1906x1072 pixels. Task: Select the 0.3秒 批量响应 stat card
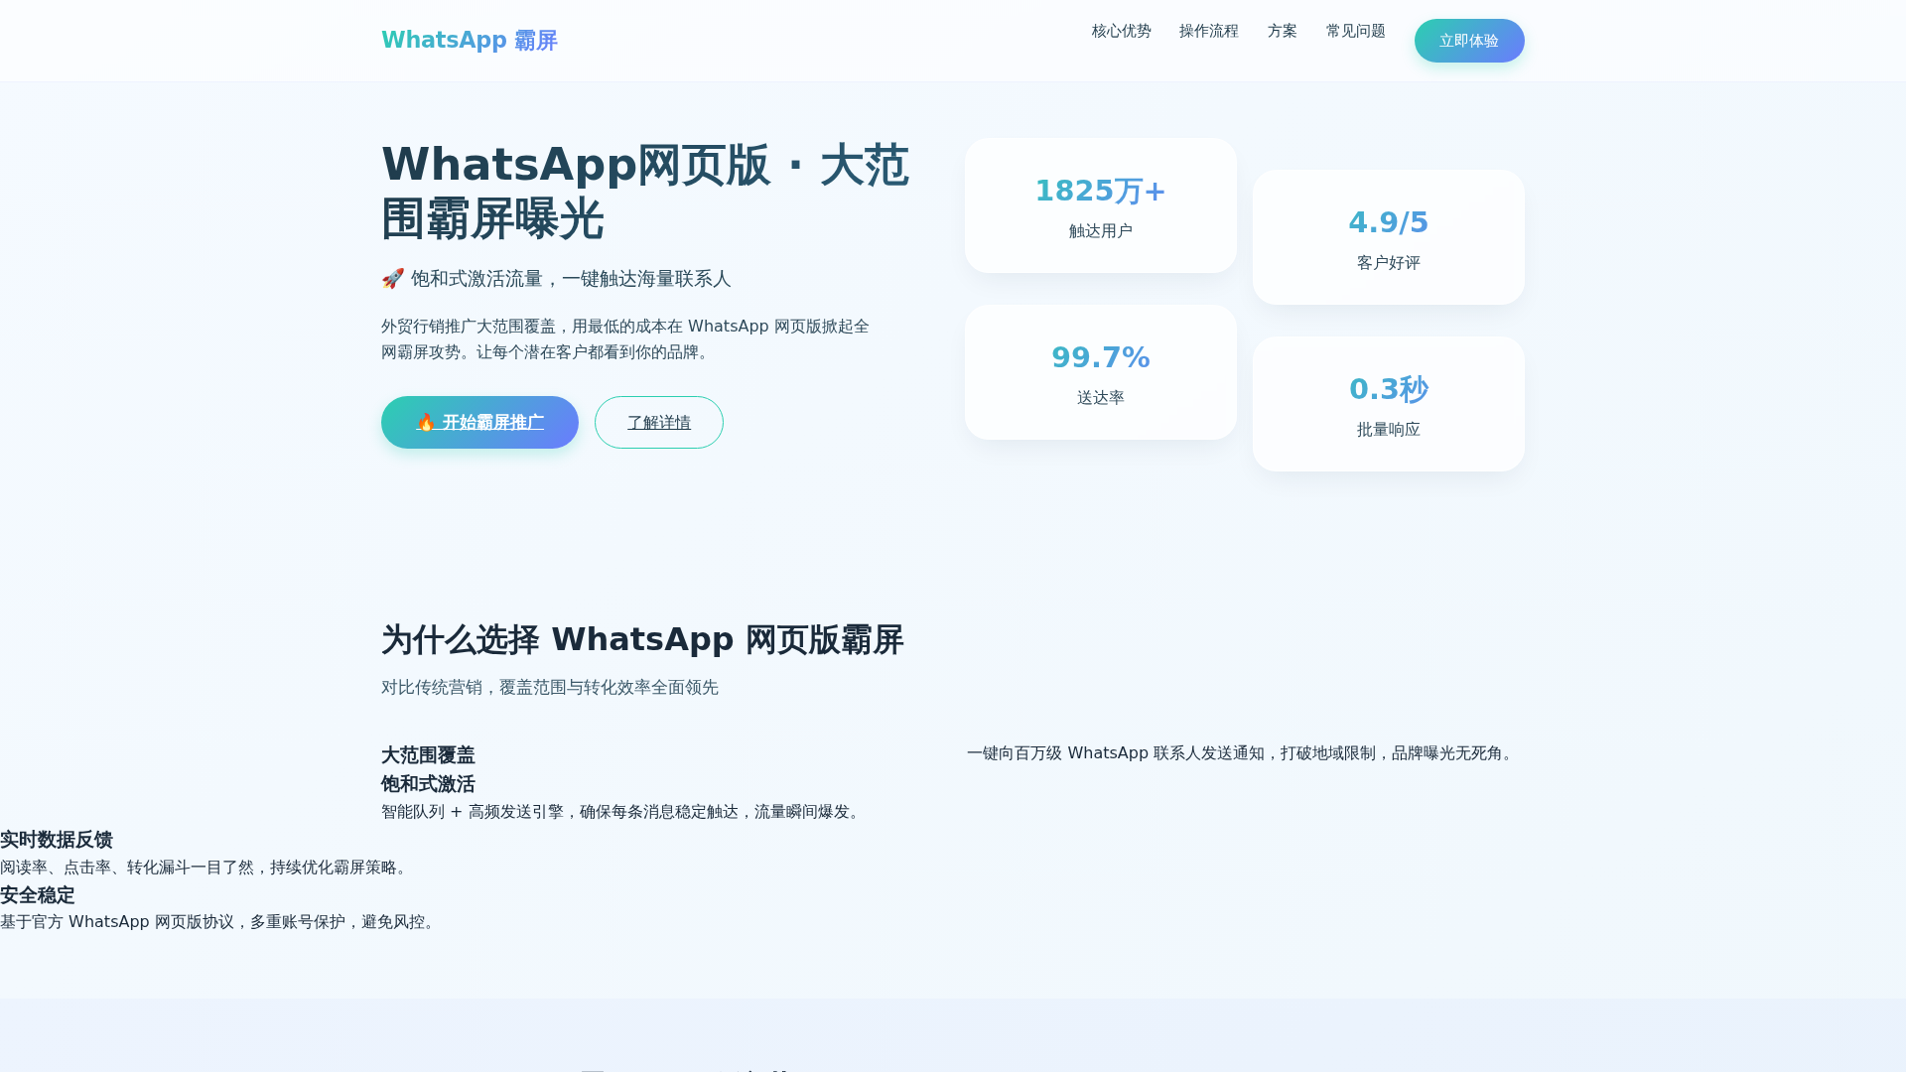click(x=1389, y=404)
